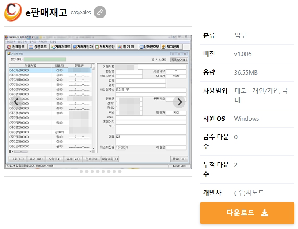Viewport: 298px width, 229px height.
Task: Select the (주)경일00000 row in the list
Action: click(x=50, y=132)
